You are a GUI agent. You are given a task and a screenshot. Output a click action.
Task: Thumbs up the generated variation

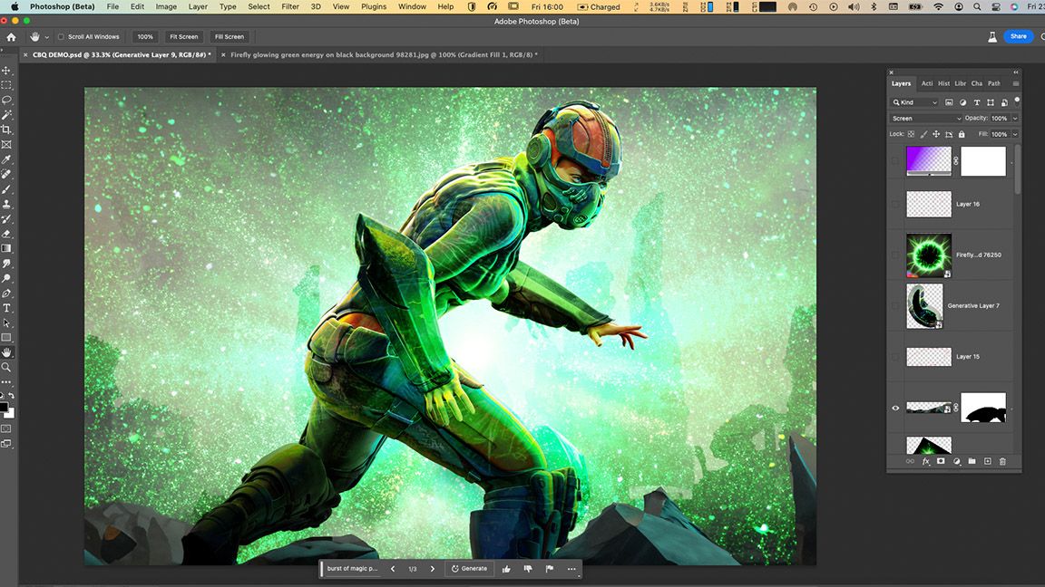pyautogui.click(x=506, y=569)
